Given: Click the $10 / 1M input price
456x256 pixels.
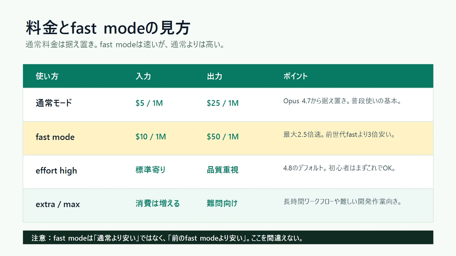Looking at the screenshot, I should point(151,137).
